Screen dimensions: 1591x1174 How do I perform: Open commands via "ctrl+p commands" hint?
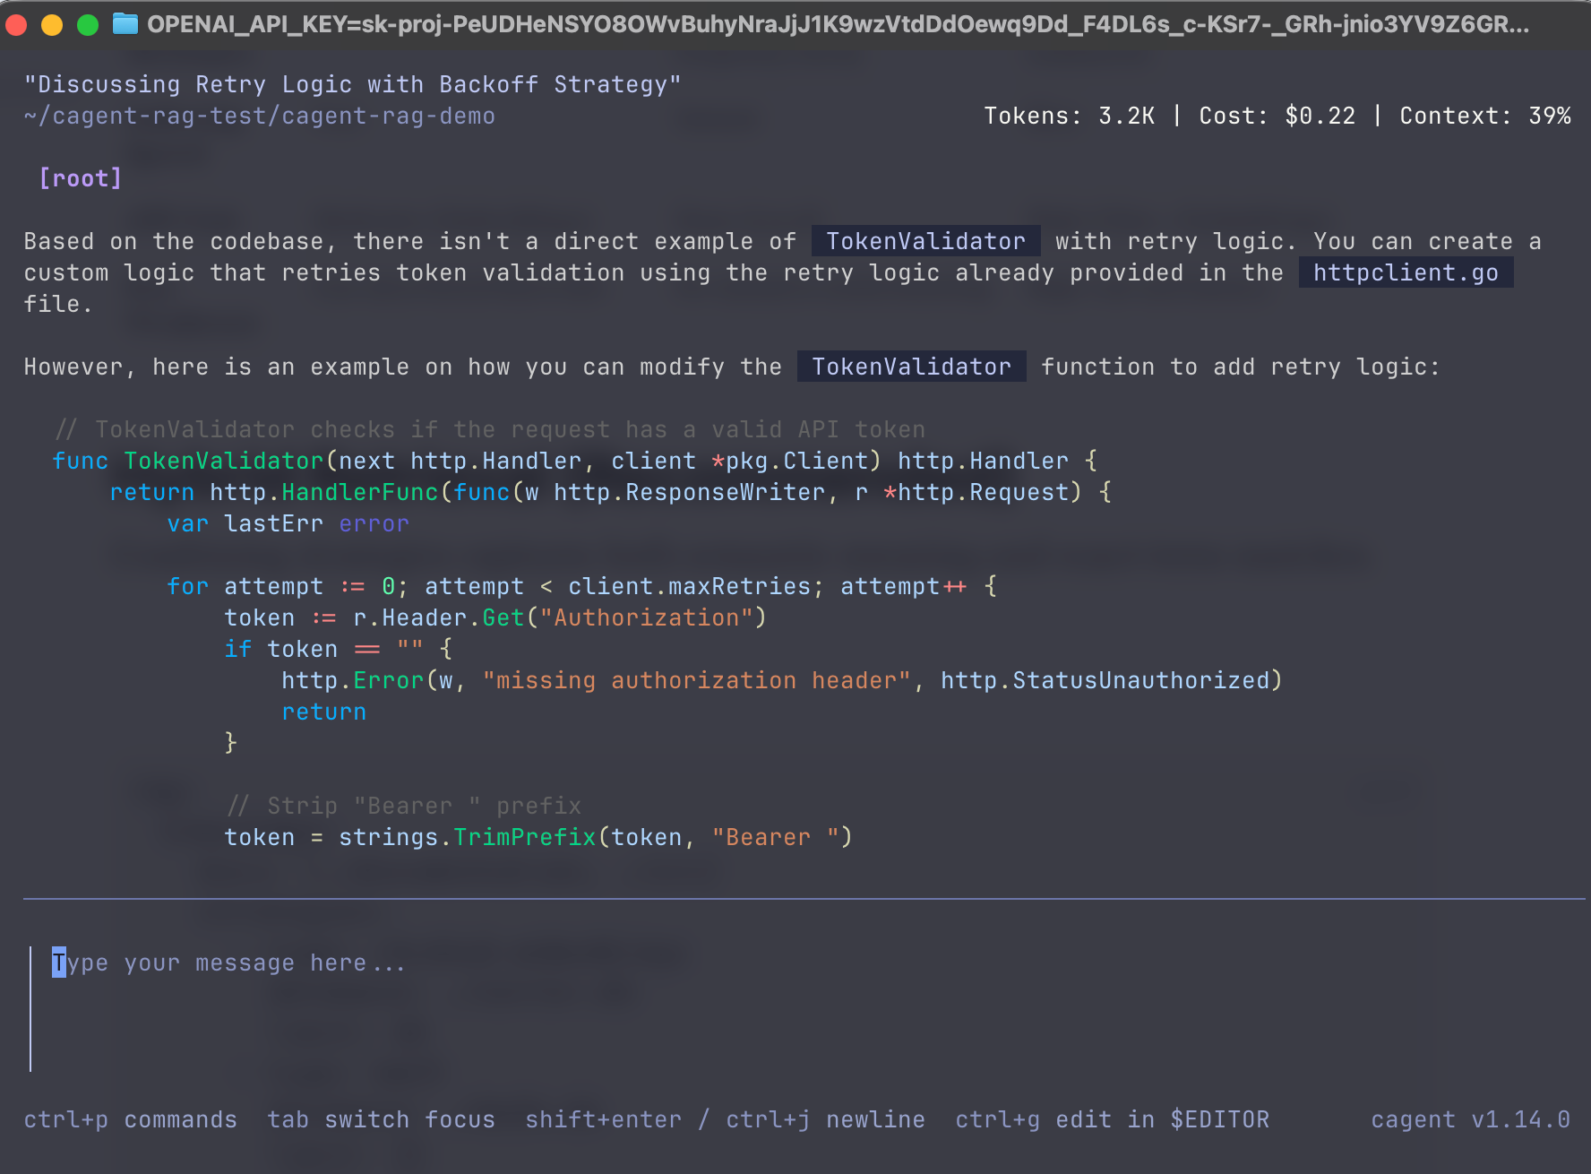(x=131, y=1120)
